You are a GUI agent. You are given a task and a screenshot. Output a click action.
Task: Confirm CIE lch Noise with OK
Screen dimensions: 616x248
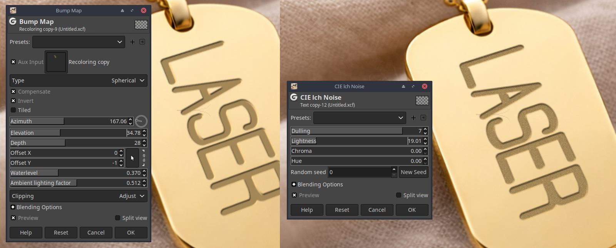[412, 210]
